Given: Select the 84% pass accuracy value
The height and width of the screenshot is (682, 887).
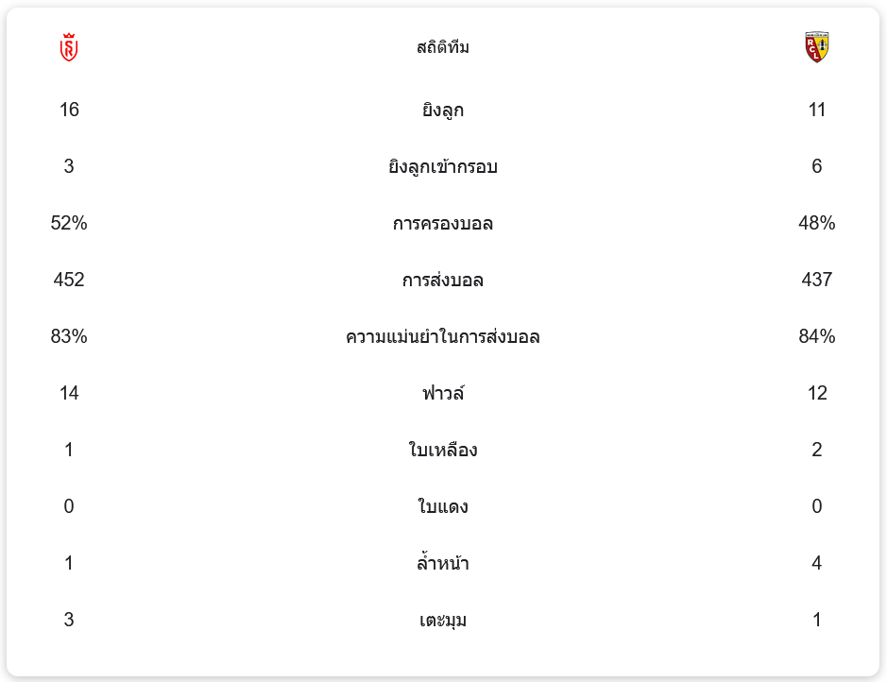Looking at the screenshot, I should pos(817,337).
